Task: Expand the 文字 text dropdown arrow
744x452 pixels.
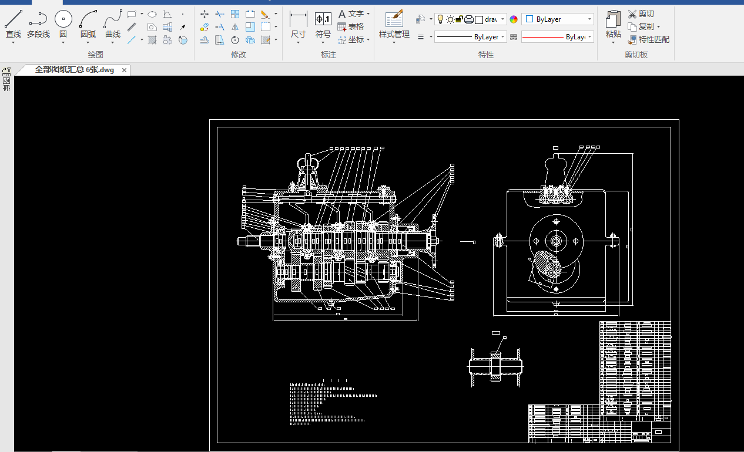Action: tap(368, 14)
